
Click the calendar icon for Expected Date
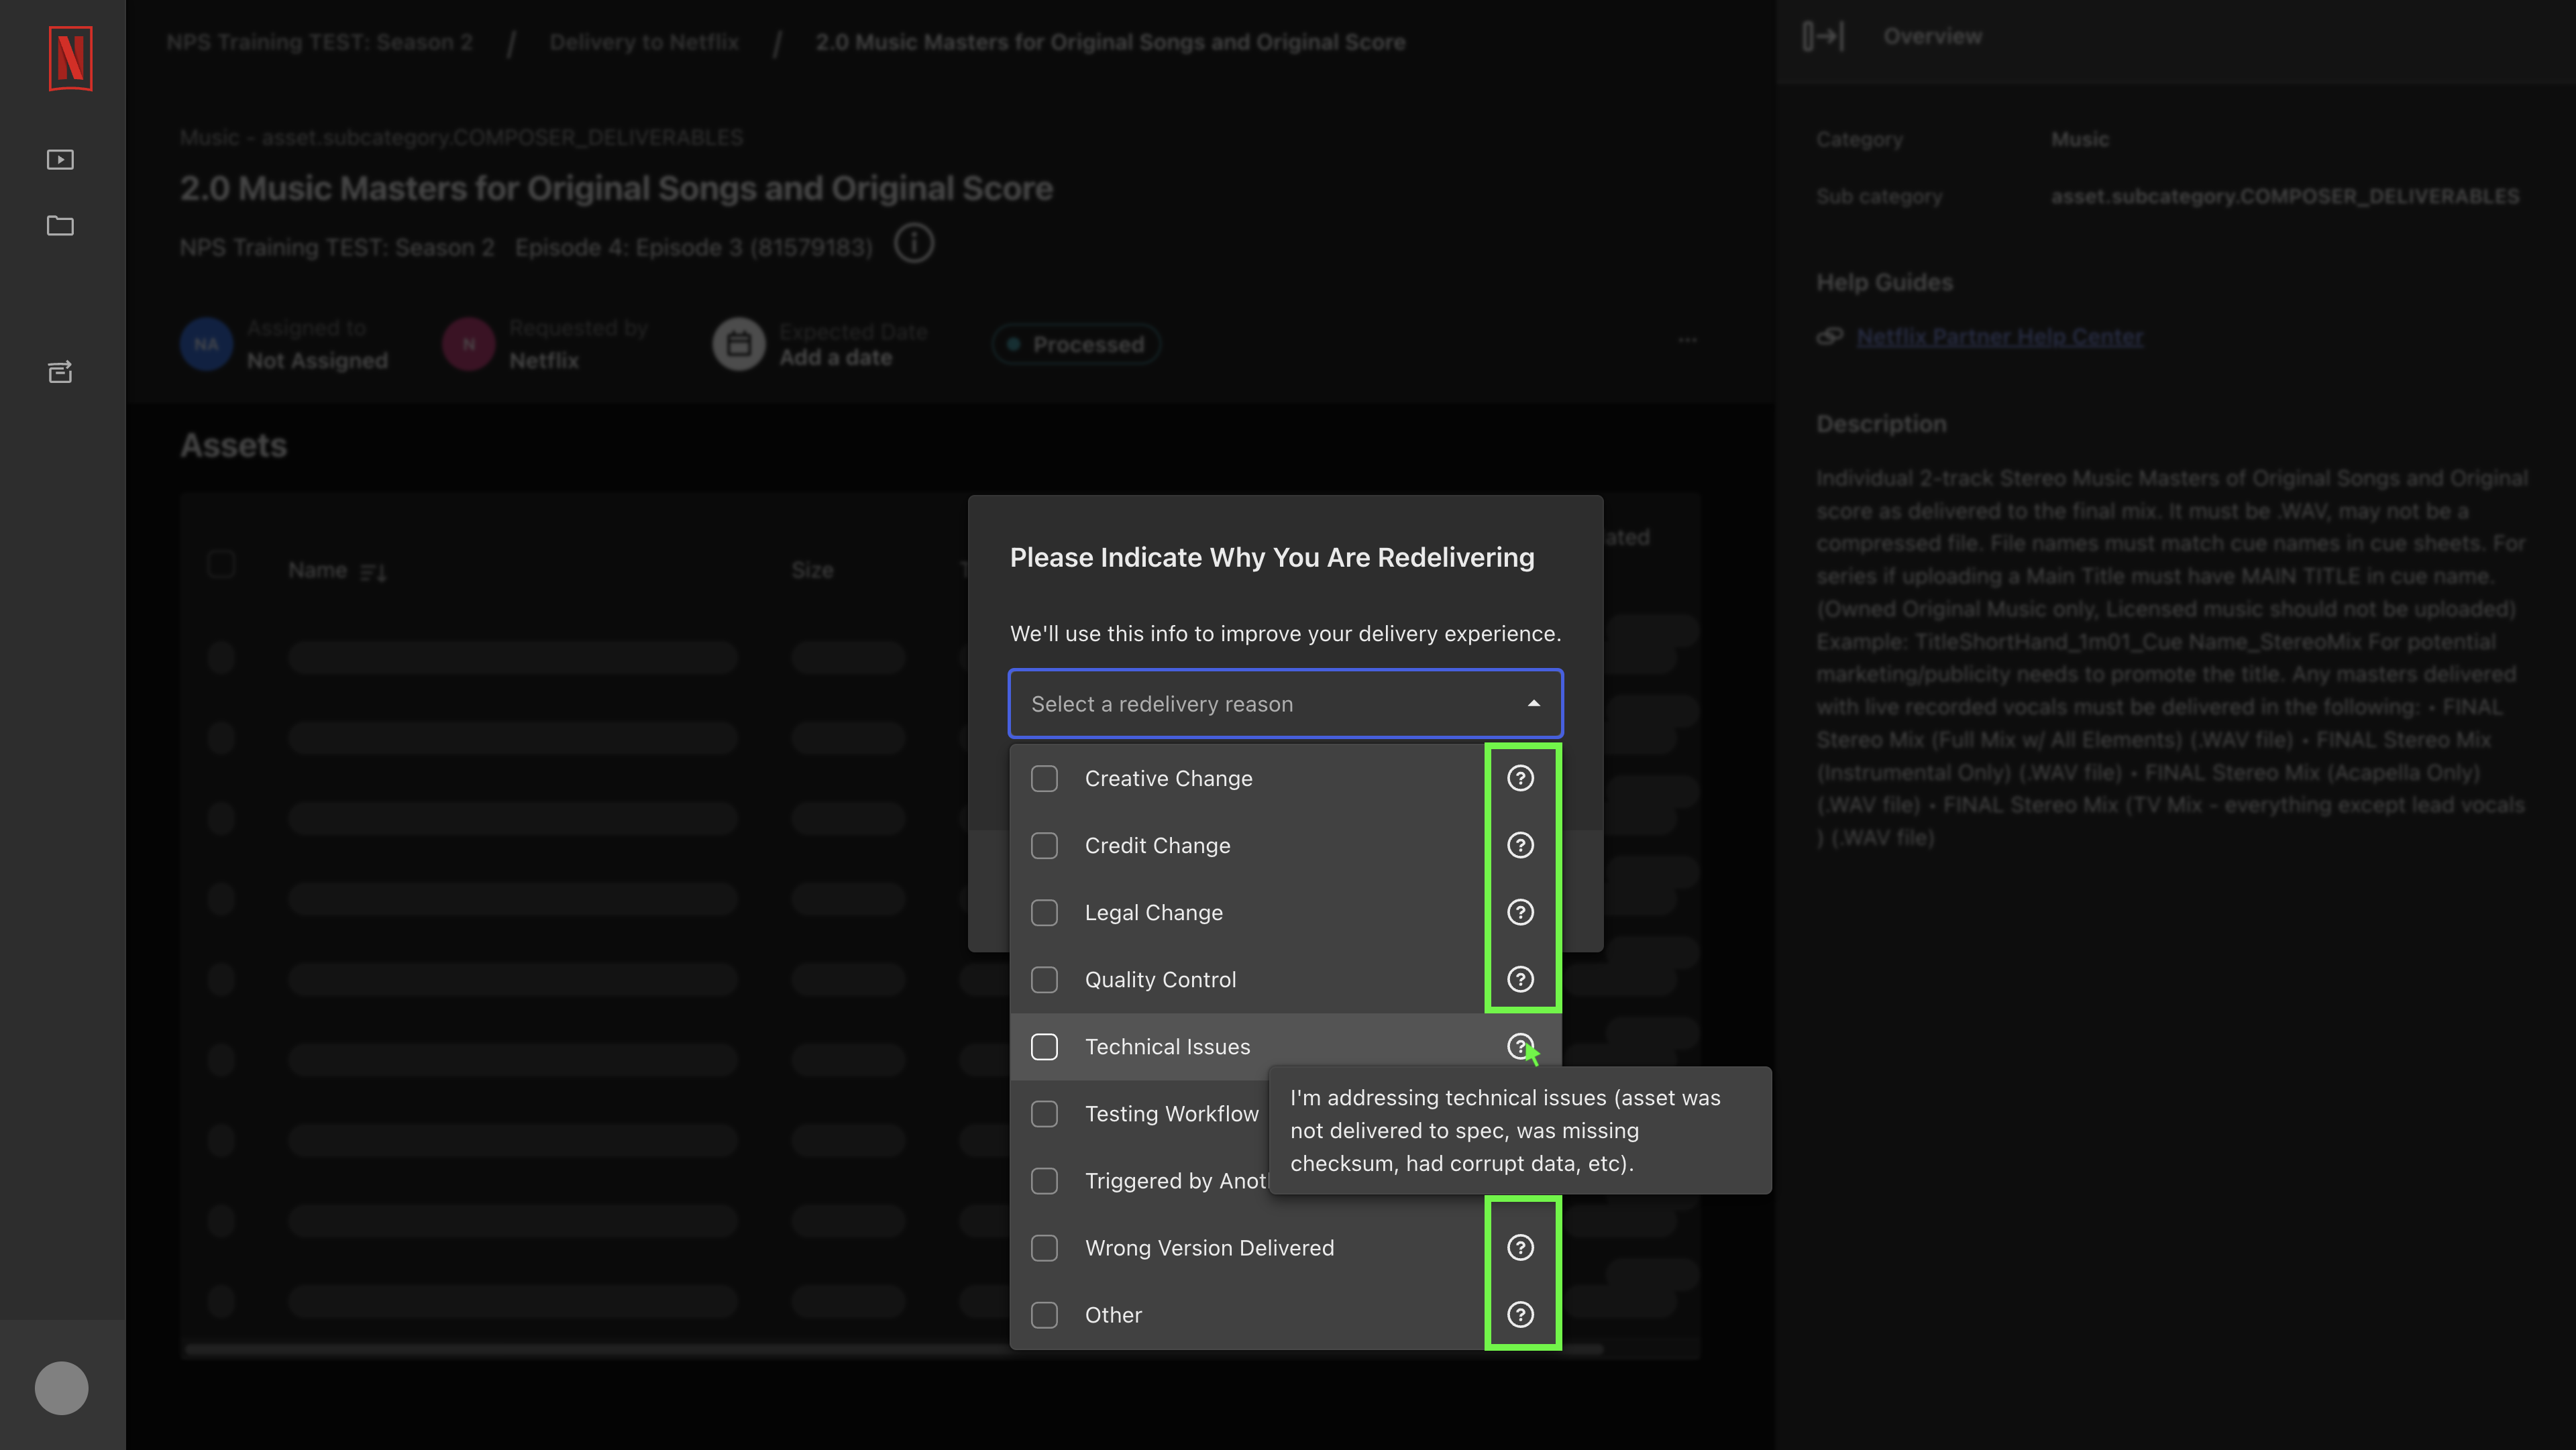(x=738, y=344)
